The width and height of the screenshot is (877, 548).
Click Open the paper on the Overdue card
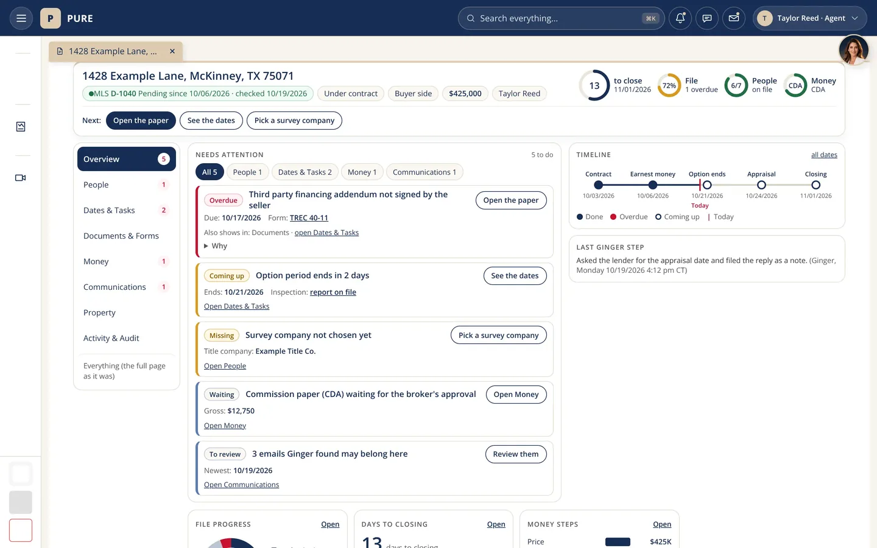[x=511, y=200]
